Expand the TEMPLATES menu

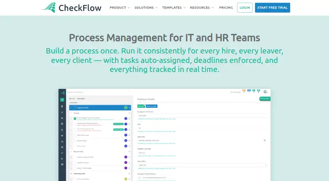(174, 7)
